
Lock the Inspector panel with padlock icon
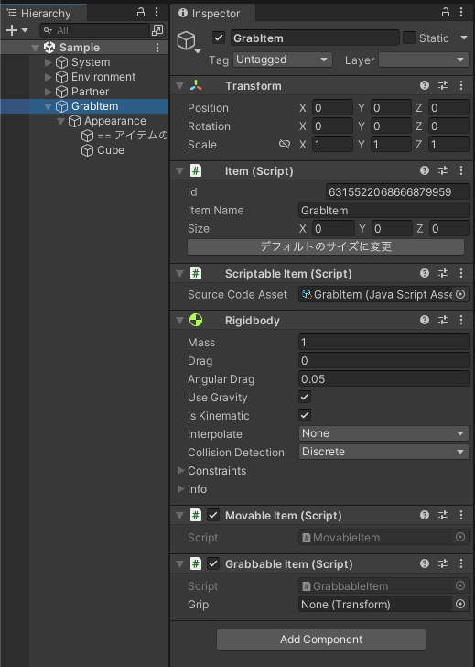point(446,12)
